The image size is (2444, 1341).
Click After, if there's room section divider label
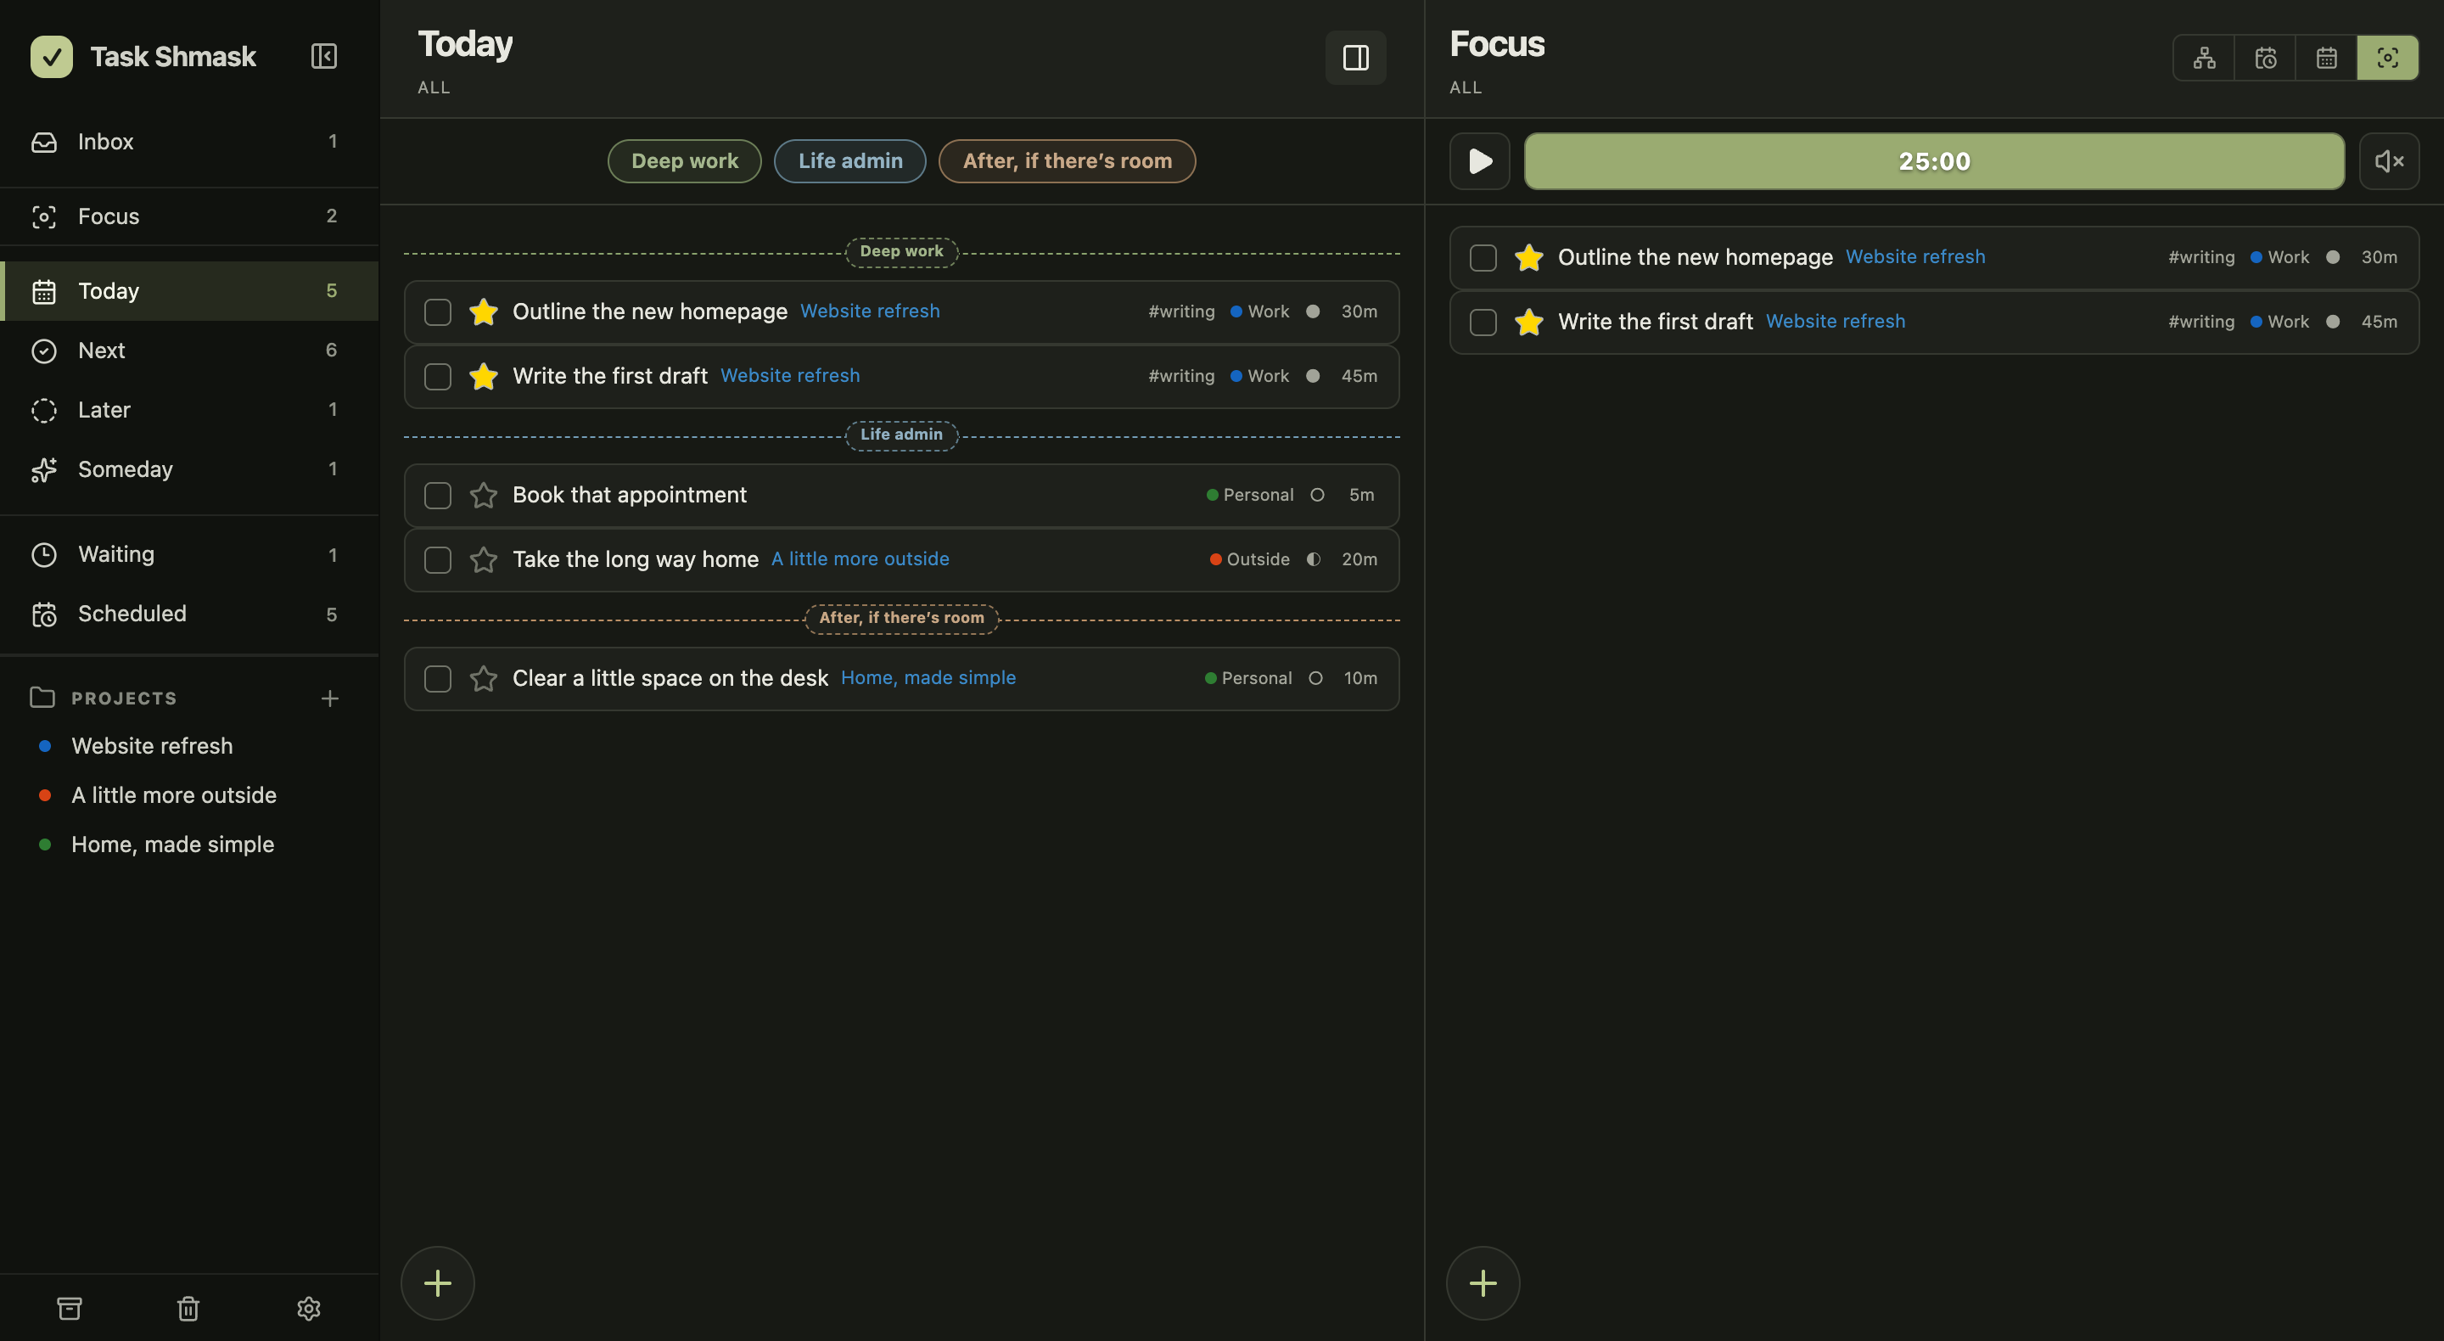point(901,618)
